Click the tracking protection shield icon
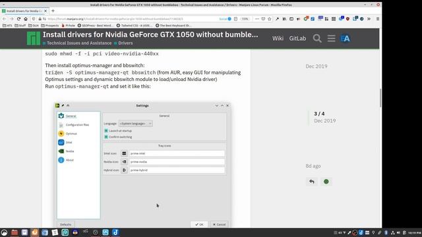 [x=34, y=19]
